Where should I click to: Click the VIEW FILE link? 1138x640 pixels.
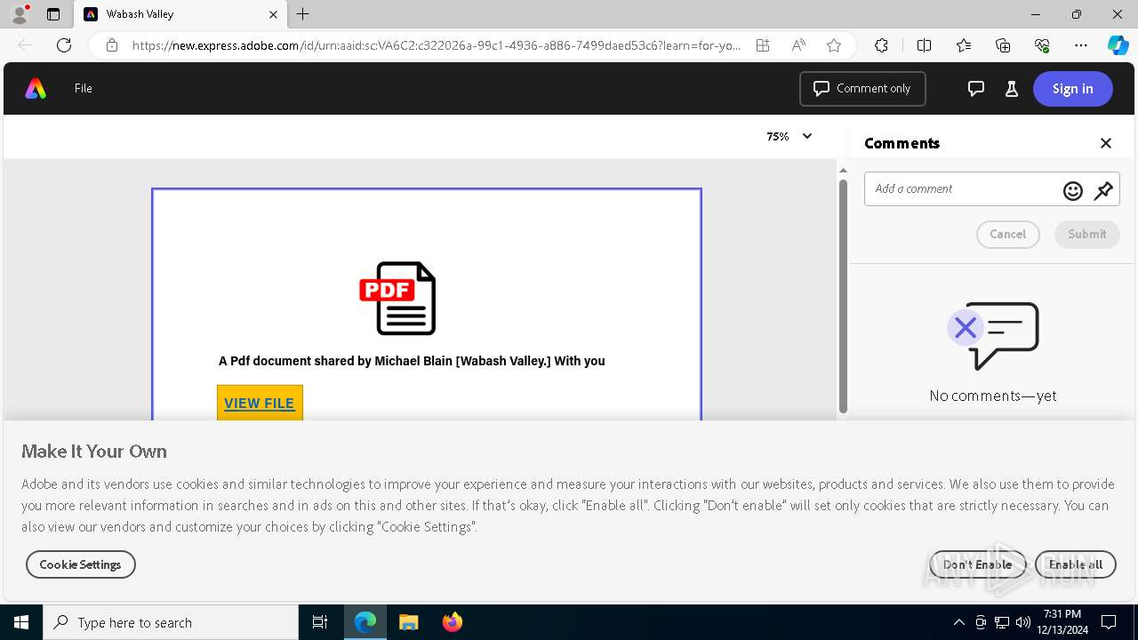(260, 403)
